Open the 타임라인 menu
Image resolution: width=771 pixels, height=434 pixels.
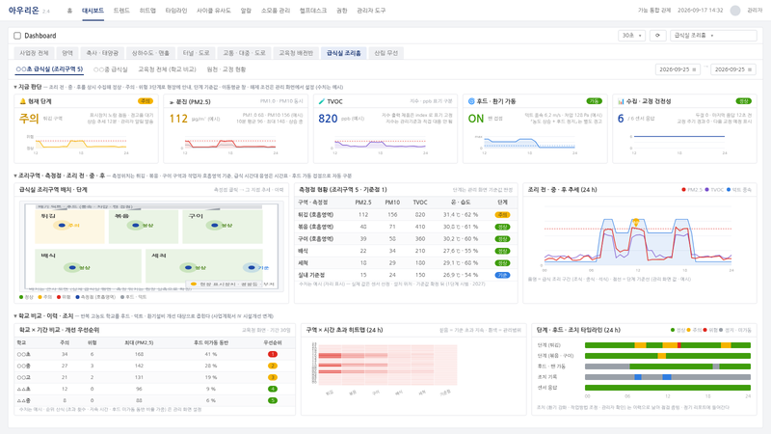point(176,11)
